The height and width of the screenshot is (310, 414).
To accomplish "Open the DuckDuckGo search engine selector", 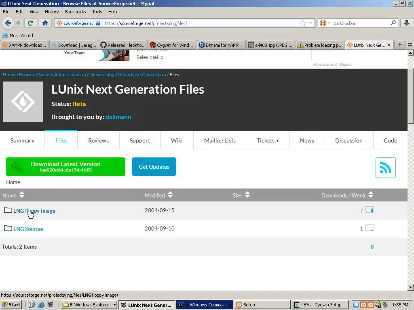I will pyautogui.click(x=325, y=23).
